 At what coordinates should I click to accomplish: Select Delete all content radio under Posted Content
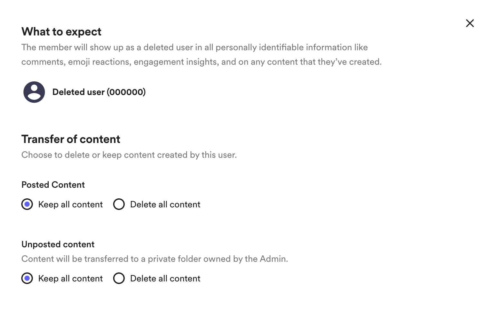(x=119, y=204)
